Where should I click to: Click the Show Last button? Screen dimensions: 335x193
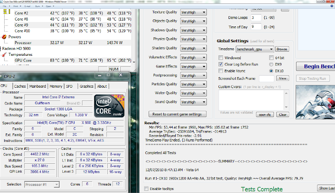(326, 188)
